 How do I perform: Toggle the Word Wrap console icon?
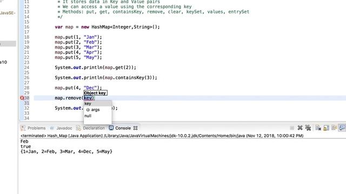click(x=334, y=128)
